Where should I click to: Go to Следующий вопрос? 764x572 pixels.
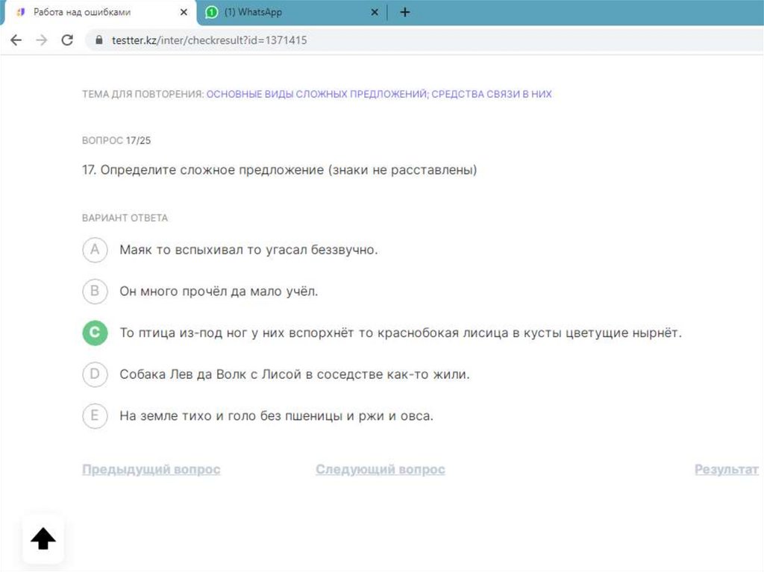[x=380, y=469]
